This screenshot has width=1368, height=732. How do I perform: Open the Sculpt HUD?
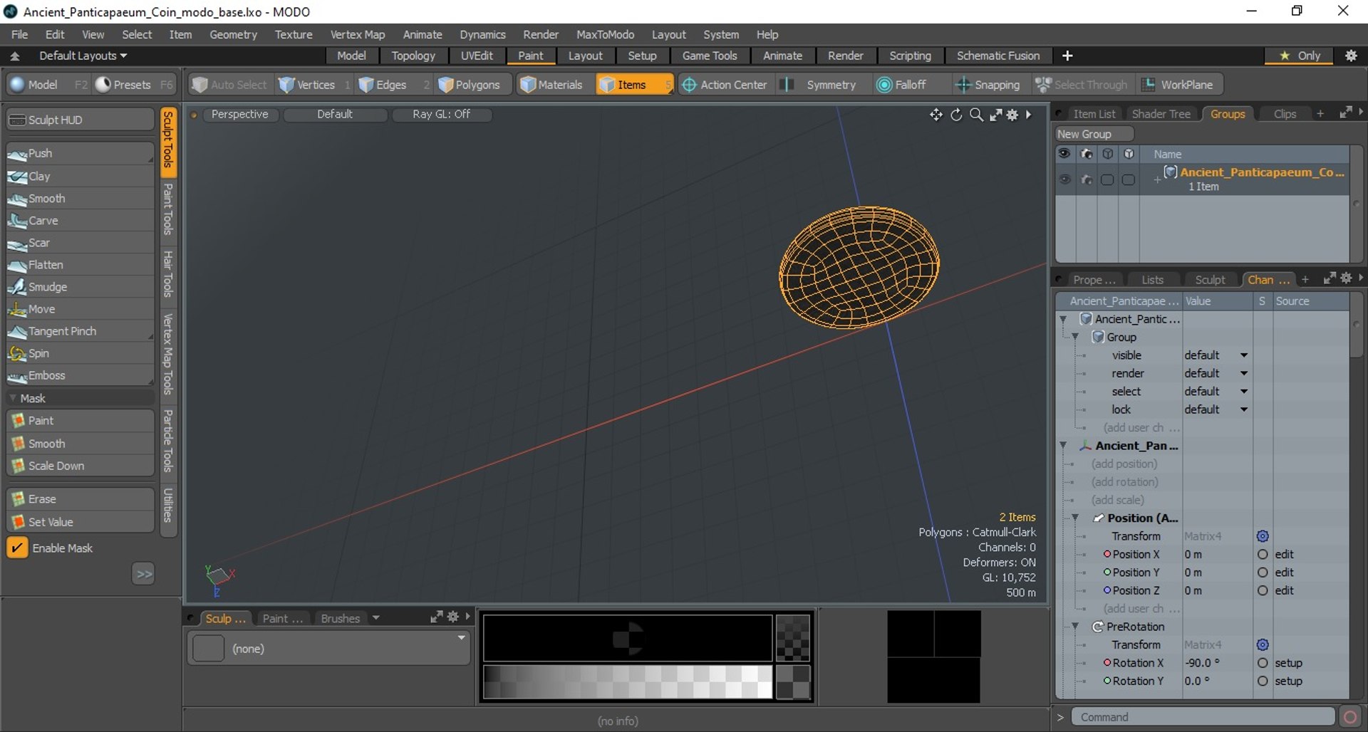[80, 120]
